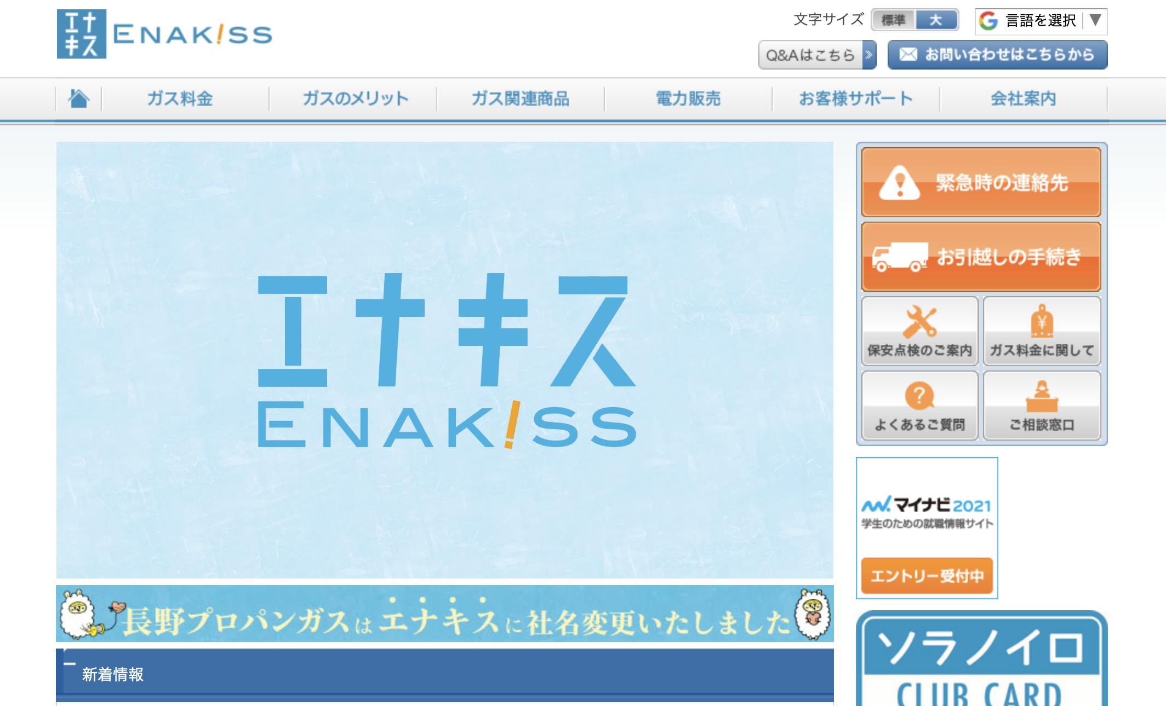The image size is (1166, 706).
Task: Open consultation desk icon tile
Action: (x=1042, y=406)
